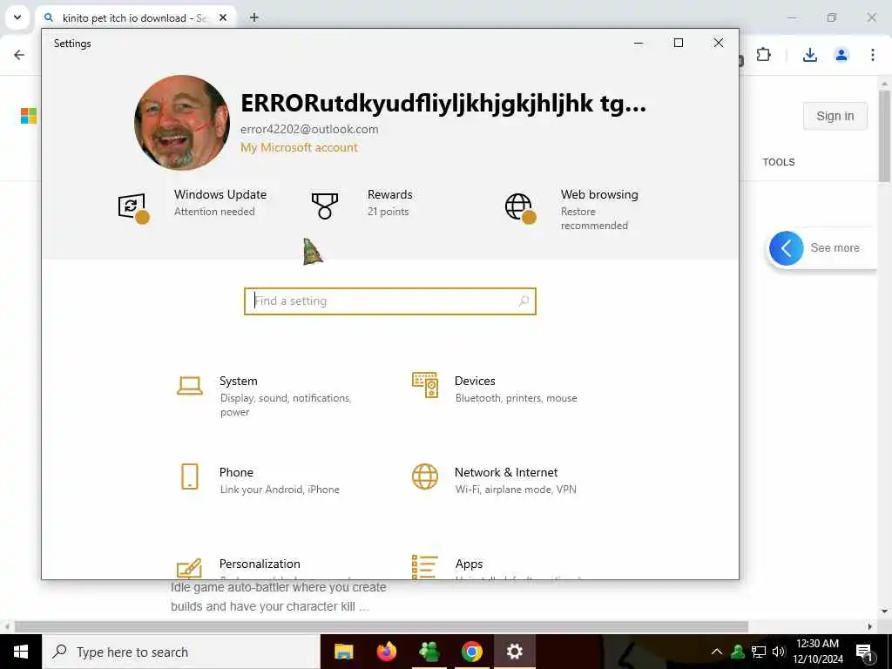Open Chrome three-dot menu
Screen dimensions: 892x669
[x=872, y=55]
